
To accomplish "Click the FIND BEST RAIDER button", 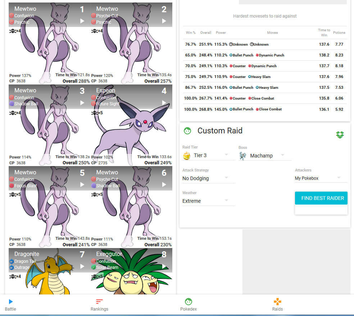I will [321, 198].
